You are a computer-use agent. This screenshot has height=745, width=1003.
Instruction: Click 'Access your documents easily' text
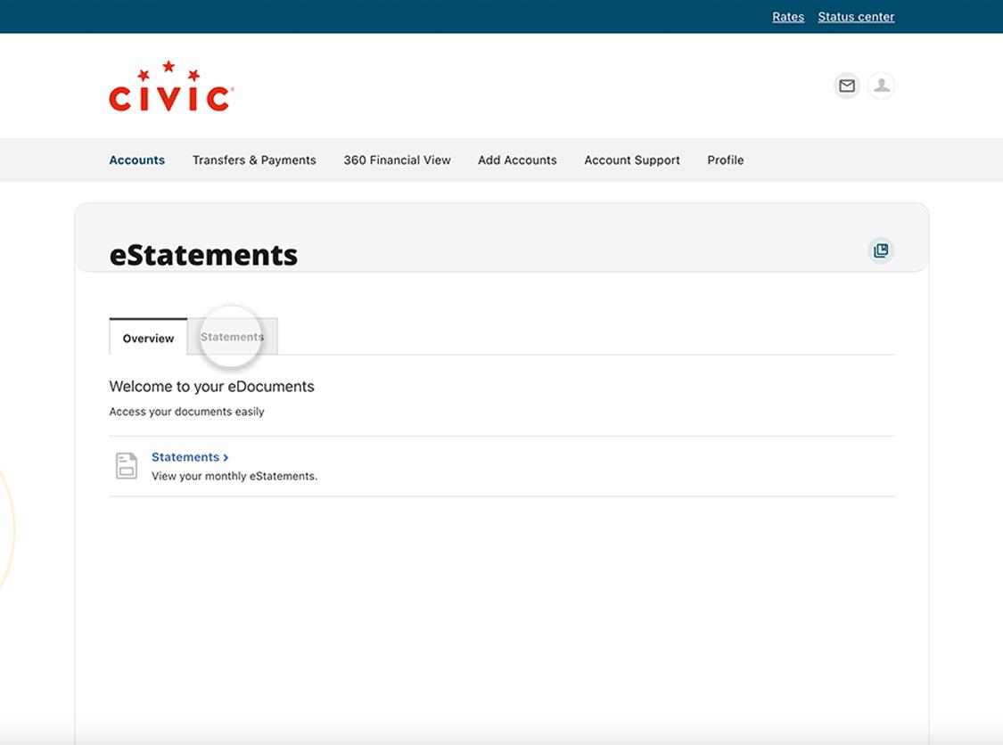(187, 412)
